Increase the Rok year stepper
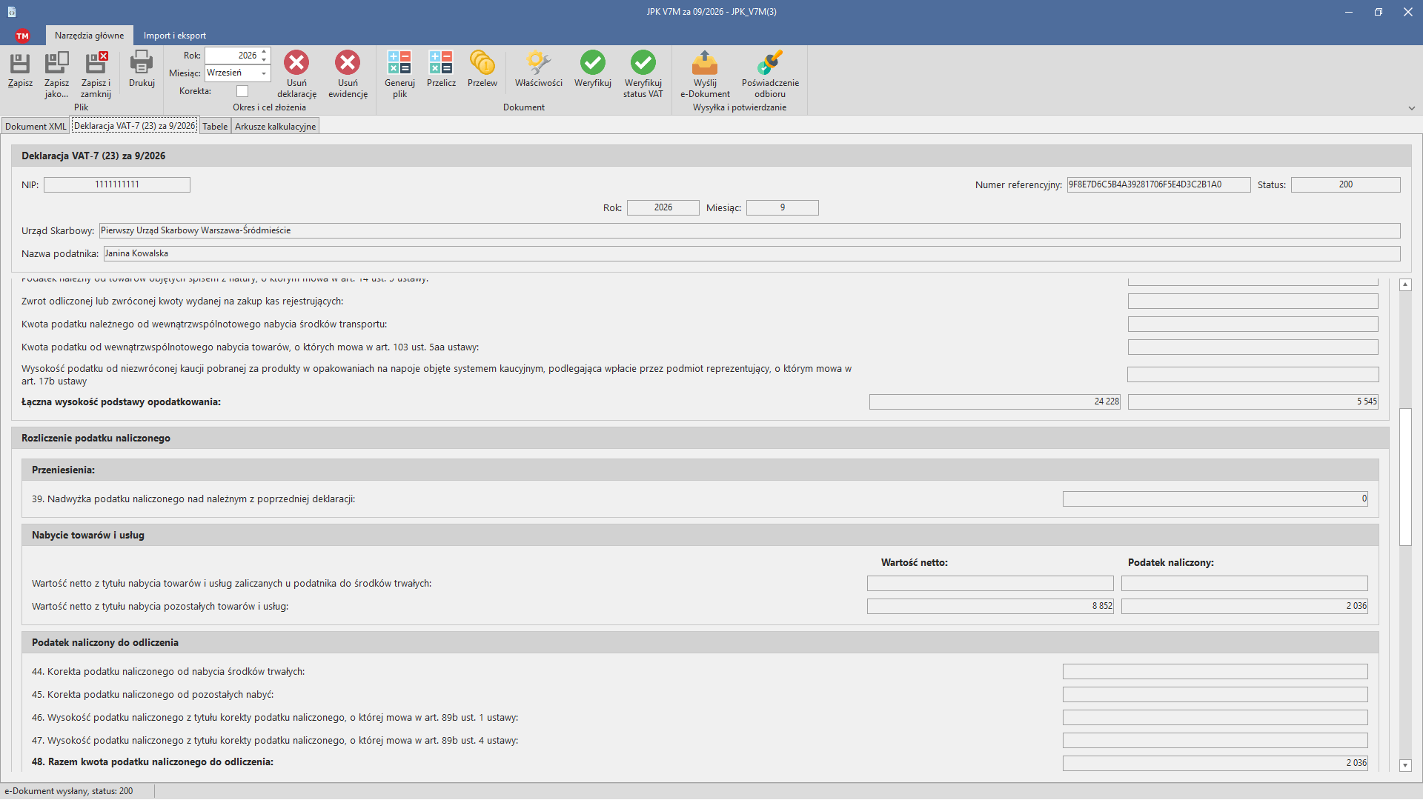1423x800 pixels. pyautogui.click(x=264, y=52)
